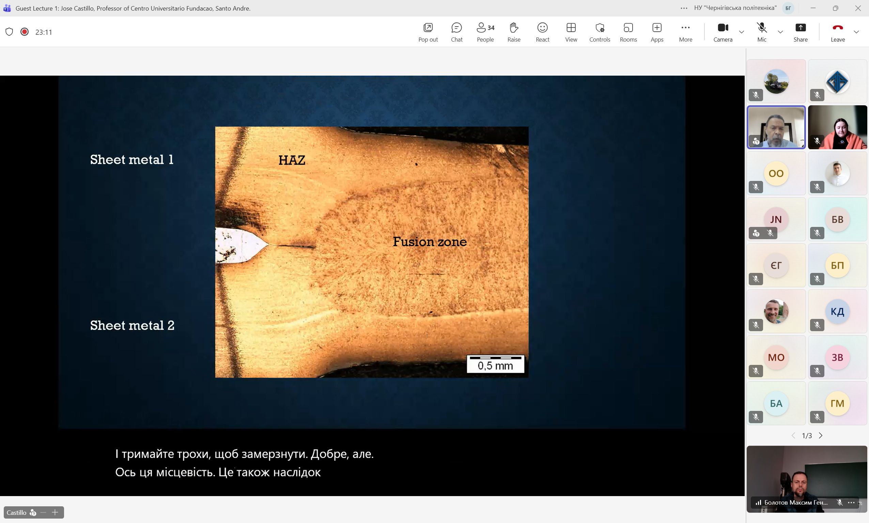The image size is (869, 523).
Task: Open the Apps panel
Action: point(657,32)
